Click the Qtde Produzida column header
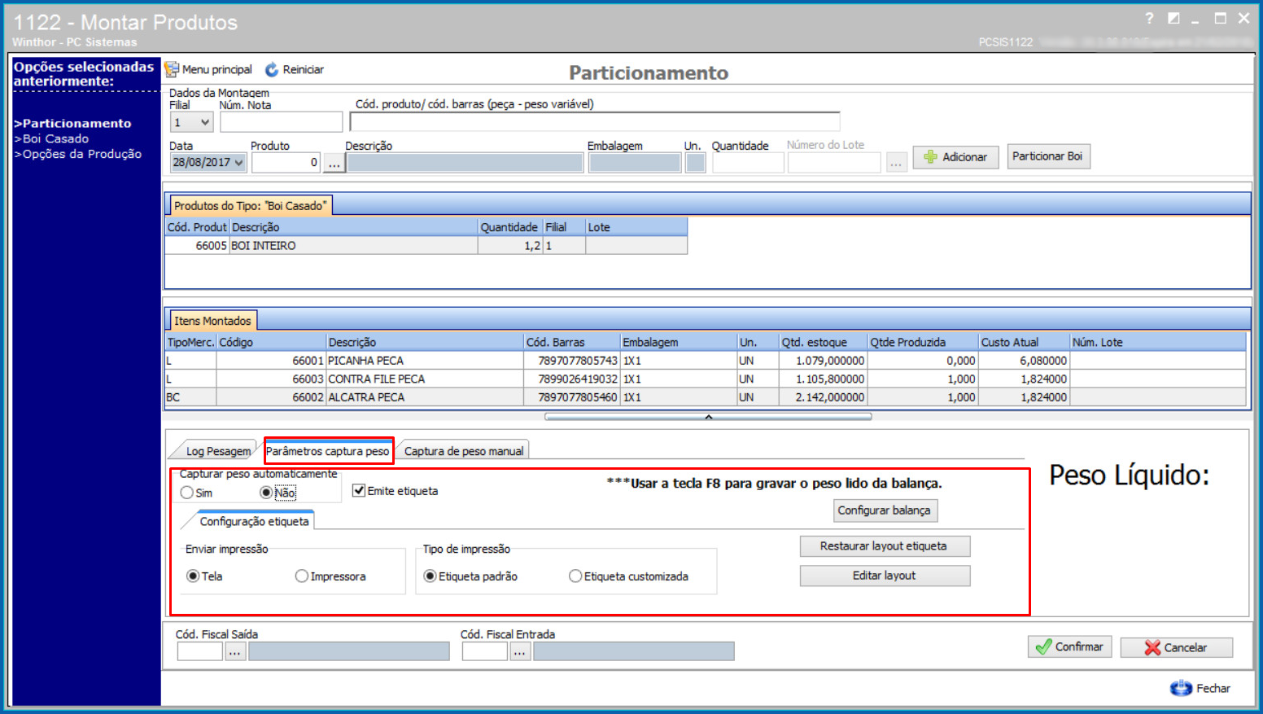Viewport: 1263px width, 714px height. pos(923,343)
